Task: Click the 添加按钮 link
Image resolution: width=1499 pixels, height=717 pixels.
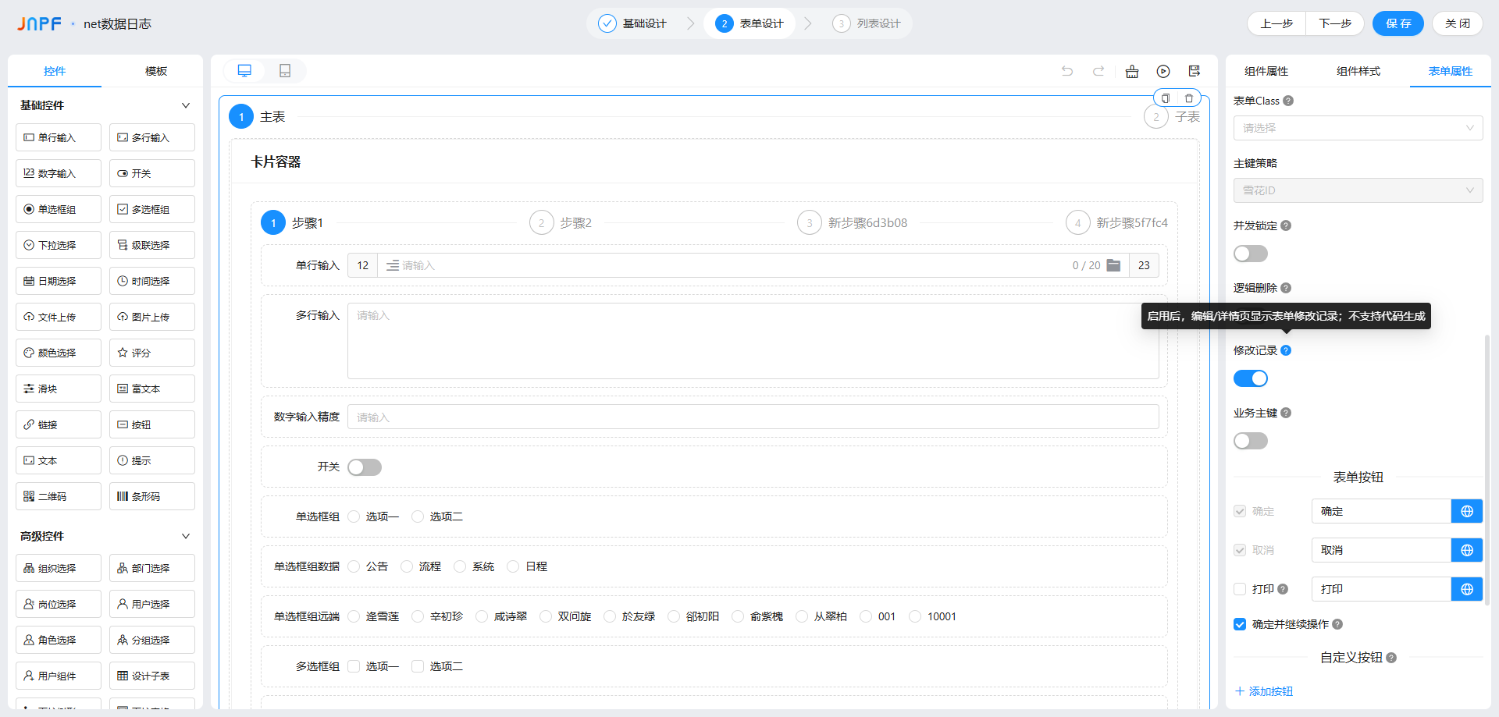Action: pyautogui.click(x=1264, y=691)
